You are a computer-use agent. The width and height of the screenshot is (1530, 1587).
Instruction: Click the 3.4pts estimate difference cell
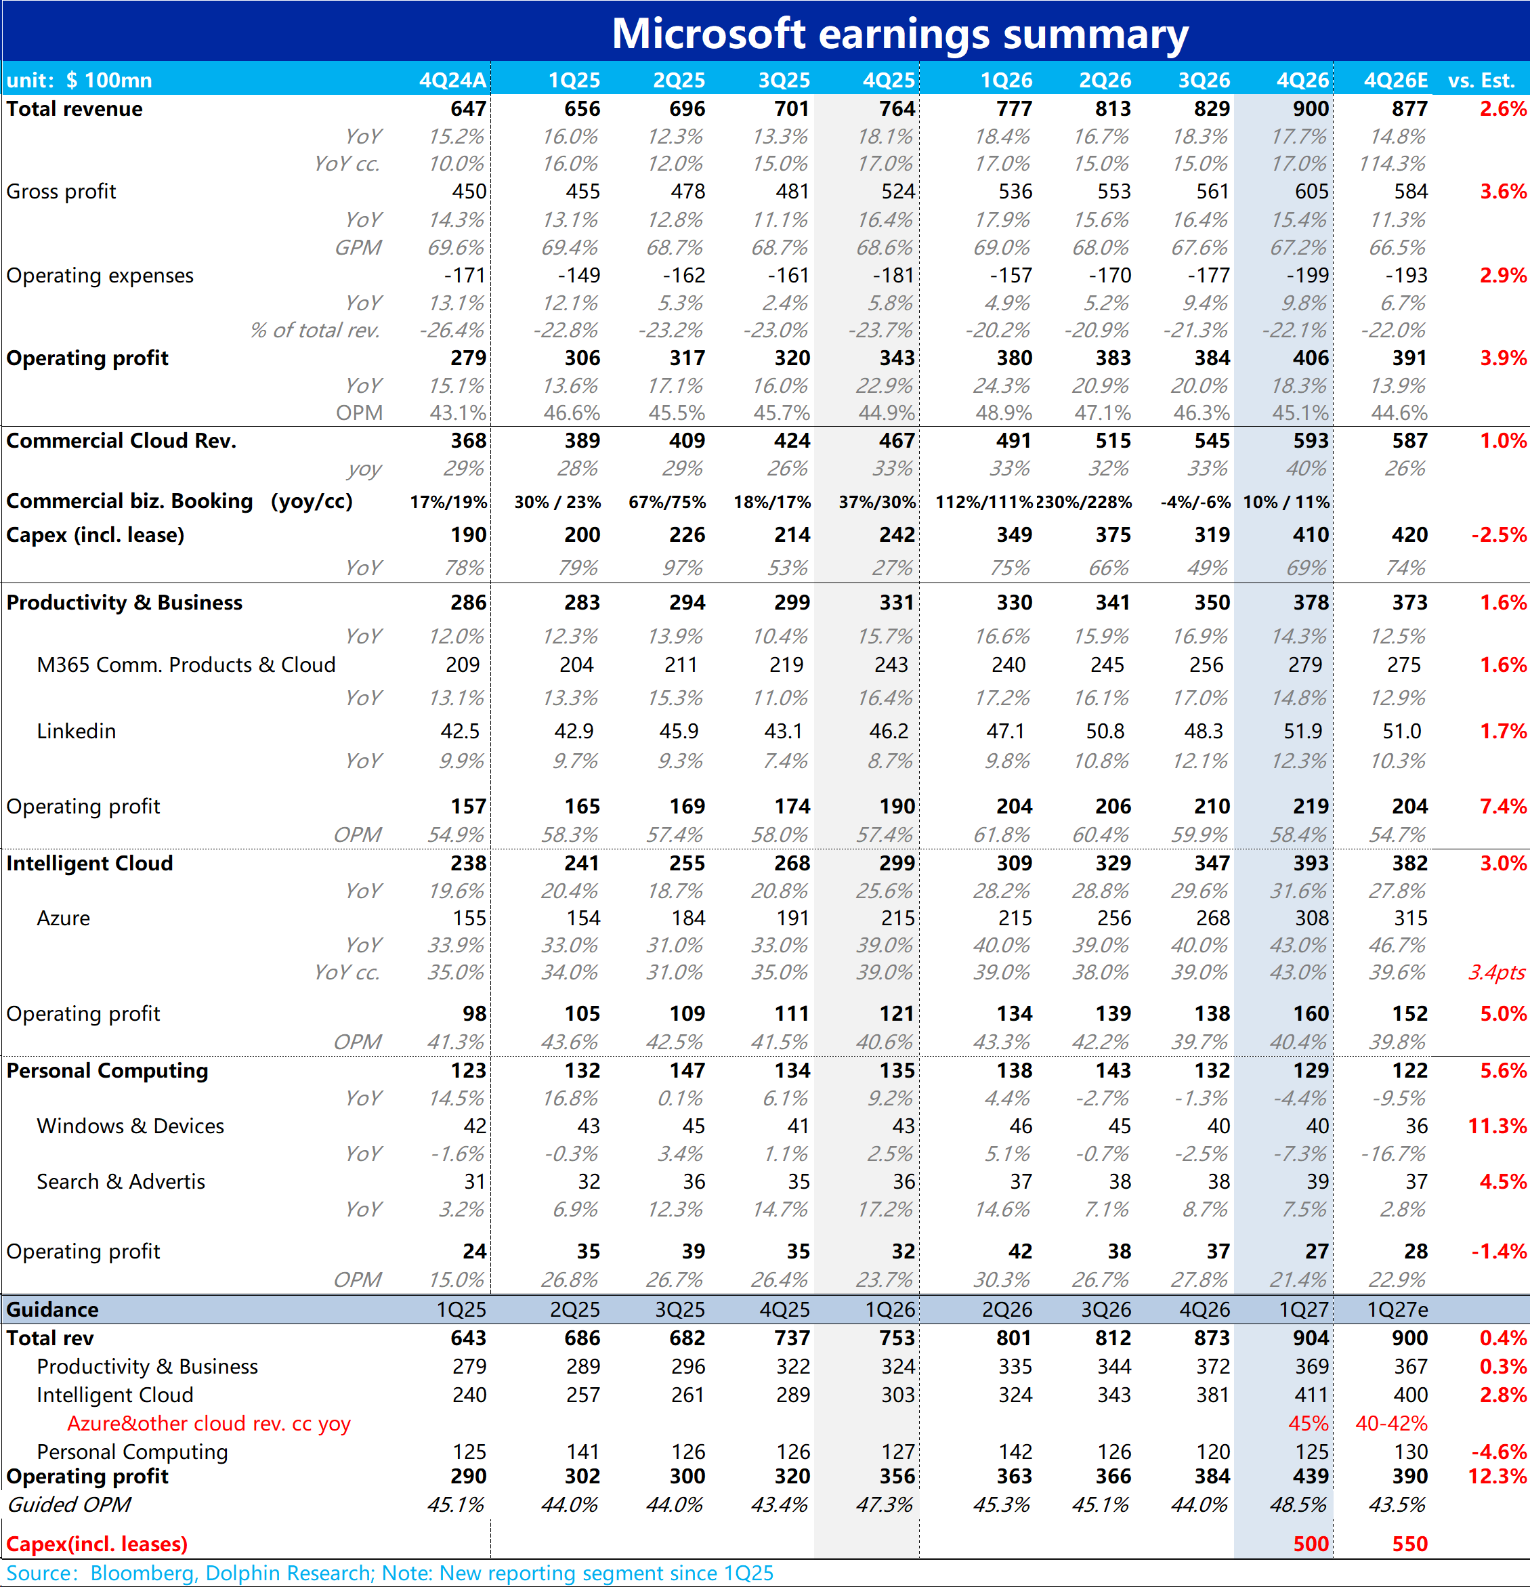point(1497,973)
